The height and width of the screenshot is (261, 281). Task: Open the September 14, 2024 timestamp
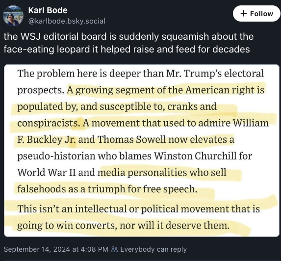(56, 249)
